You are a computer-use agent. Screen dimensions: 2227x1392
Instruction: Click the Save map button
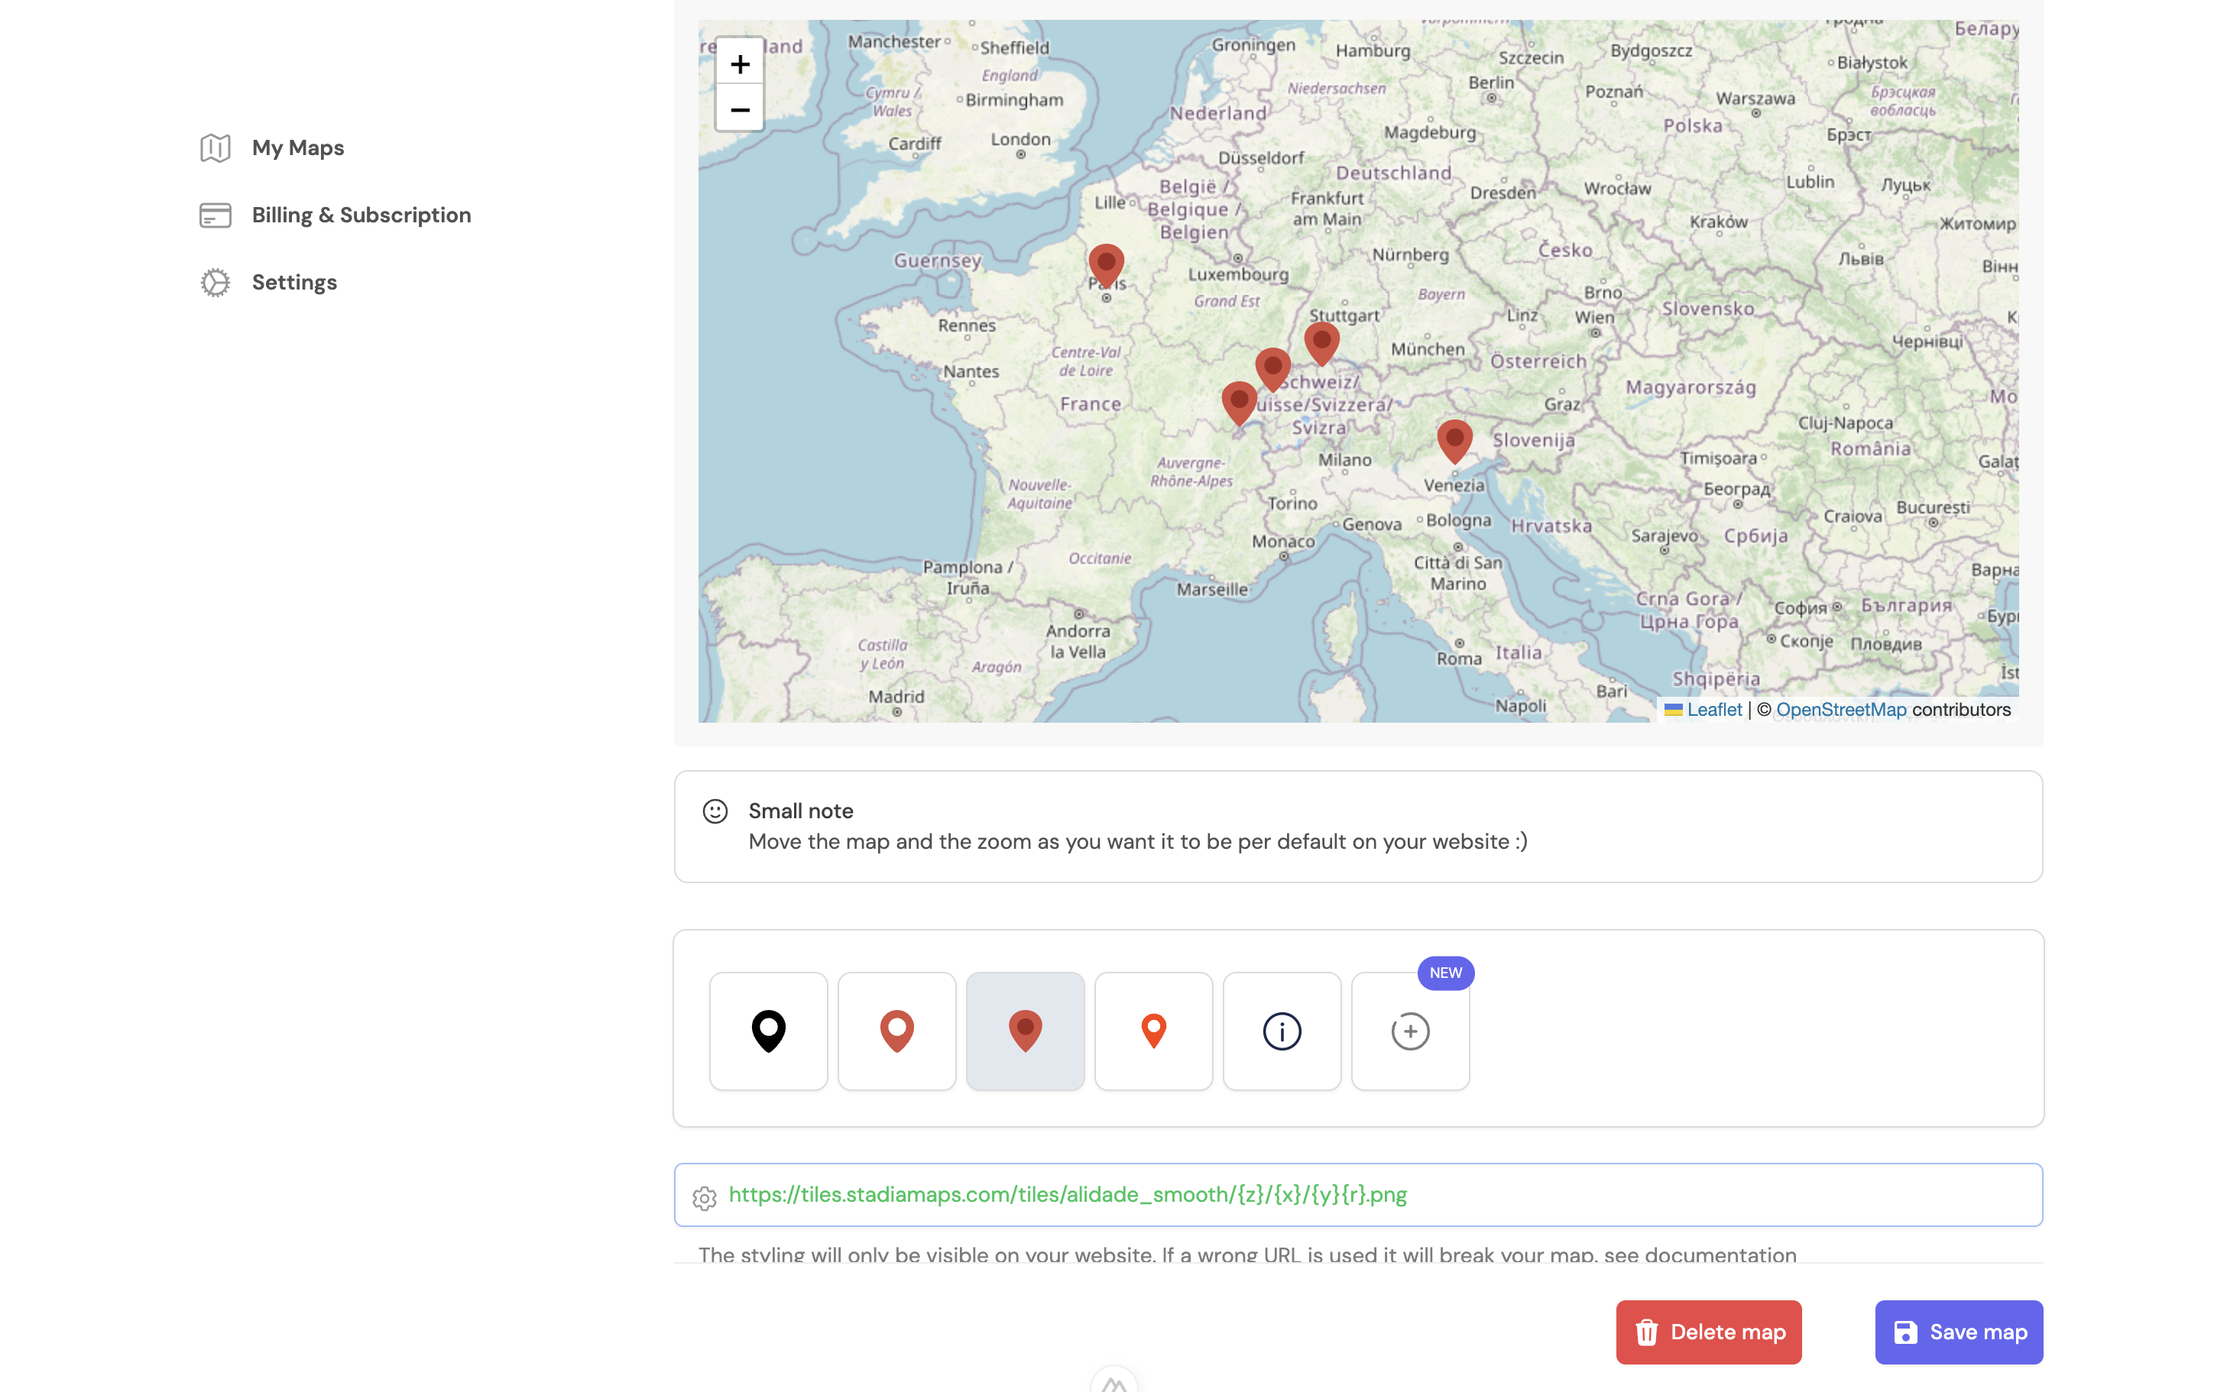[1958, 1331]
